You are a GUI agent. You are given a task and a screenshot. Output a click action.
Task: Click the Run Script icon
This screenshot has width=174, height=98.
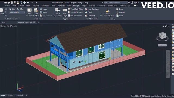65,12
